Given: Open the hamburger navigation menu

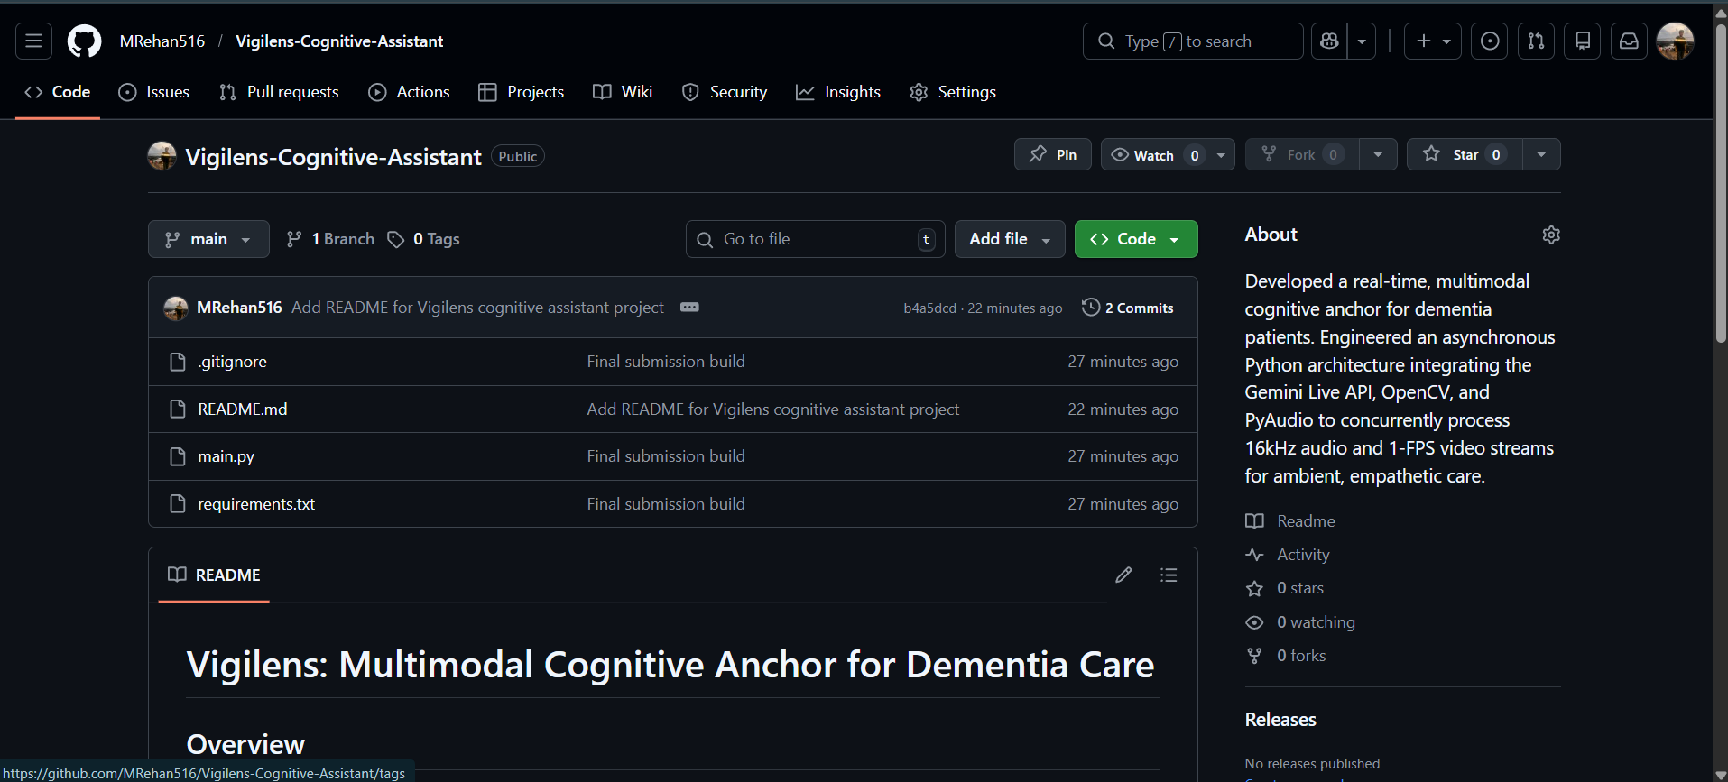Looking at the screenshot, I should point(33,41).
